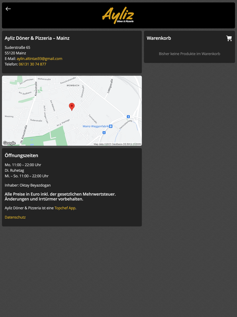This screenshot has height=317, width=237.
Task: Click the Kreuzstraße label on the map
Action: tap(36, 89)
